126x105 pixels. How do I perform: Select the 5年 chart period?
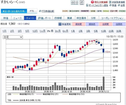(x=96, y=31)
